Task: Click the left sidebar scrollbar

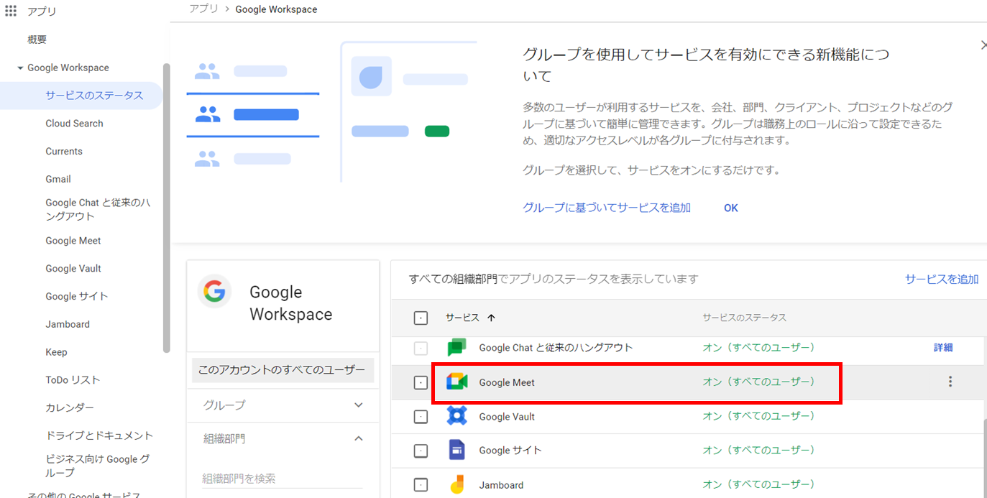Action: tap(167, 208)
